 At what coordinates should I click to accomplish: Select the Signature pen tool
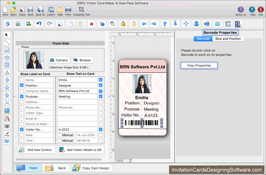(x=7, y=134)
